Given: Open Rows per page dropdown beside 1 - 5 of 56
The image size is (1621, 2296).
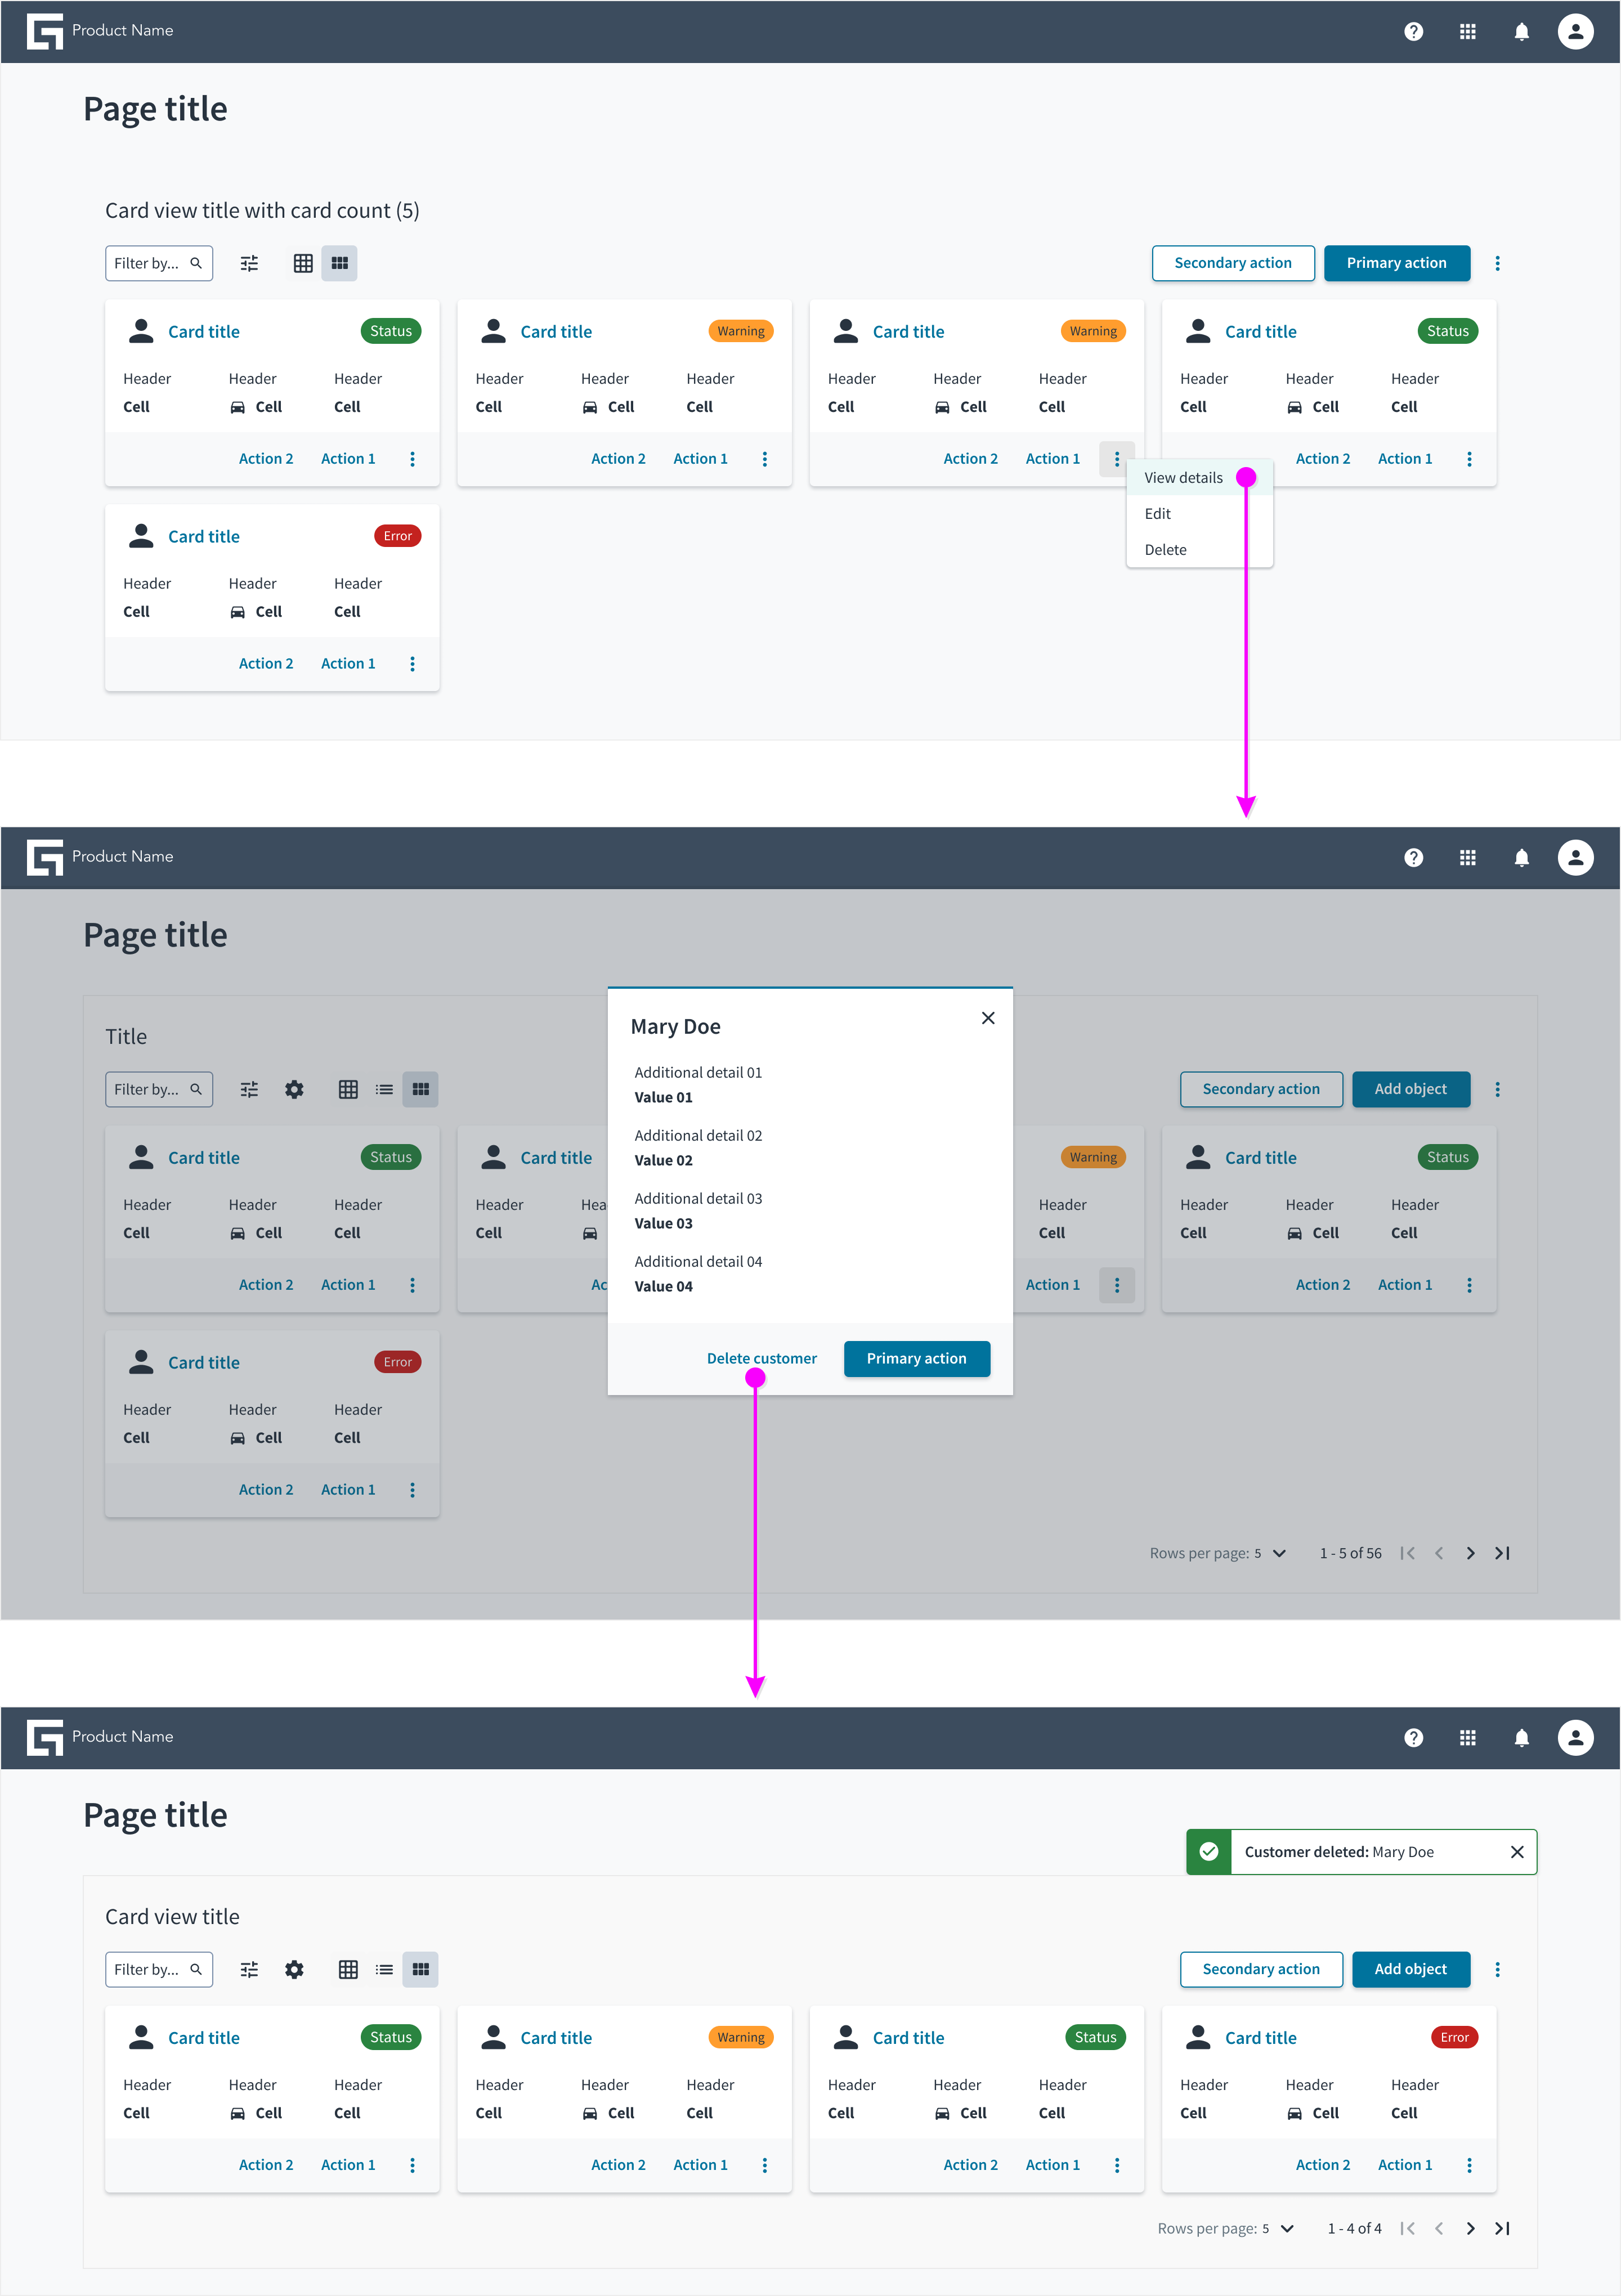Looking at the screenshot, I should click(x=1270, y=1553).
